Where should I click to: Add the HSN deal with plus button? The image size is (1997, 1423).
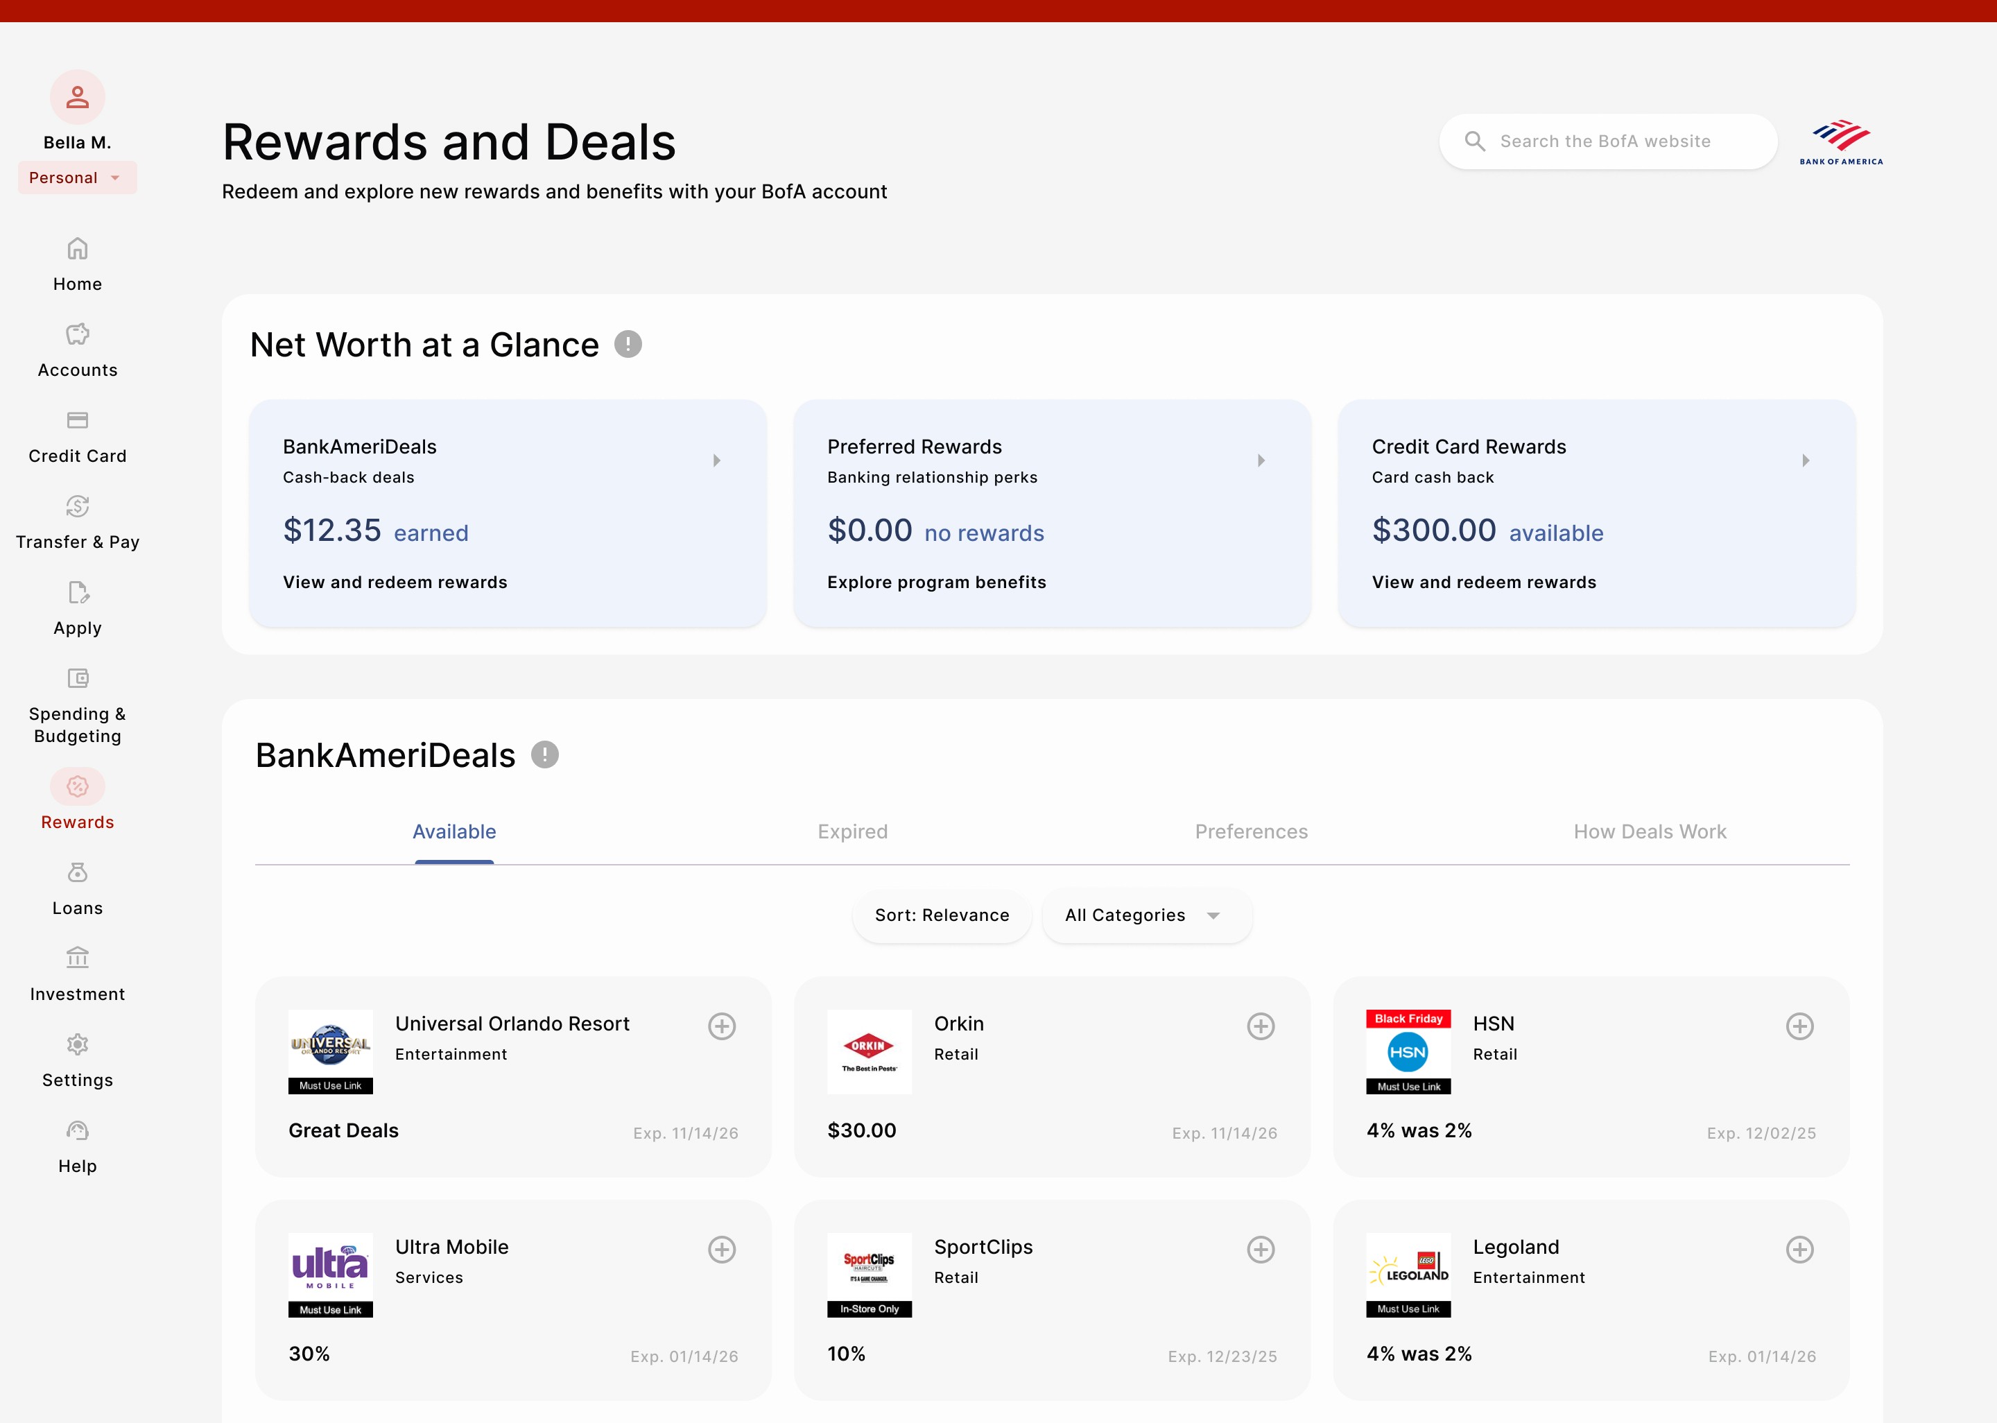point(1799,1026)
